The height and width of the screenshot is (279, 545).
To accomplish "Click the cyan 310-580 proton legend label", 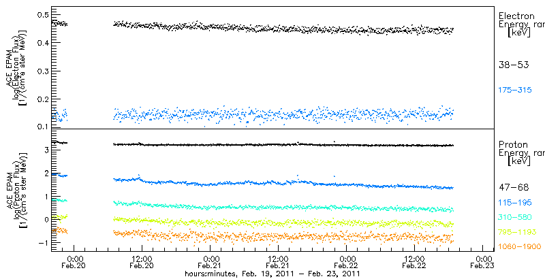I will [515, 217].
